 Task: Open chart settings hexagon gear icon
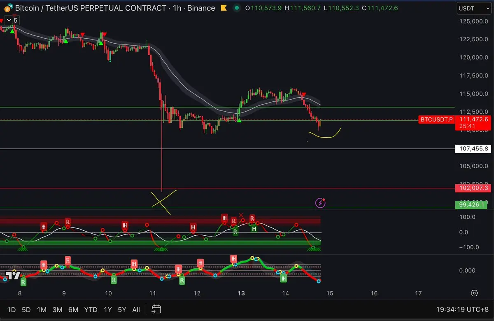coord(474,293)
